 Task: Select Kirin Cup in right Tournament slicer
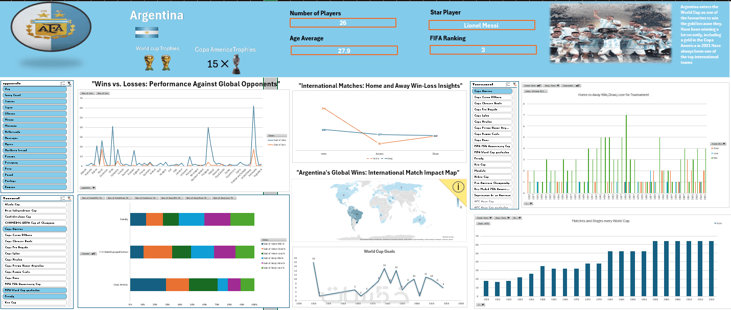point(492,164)
